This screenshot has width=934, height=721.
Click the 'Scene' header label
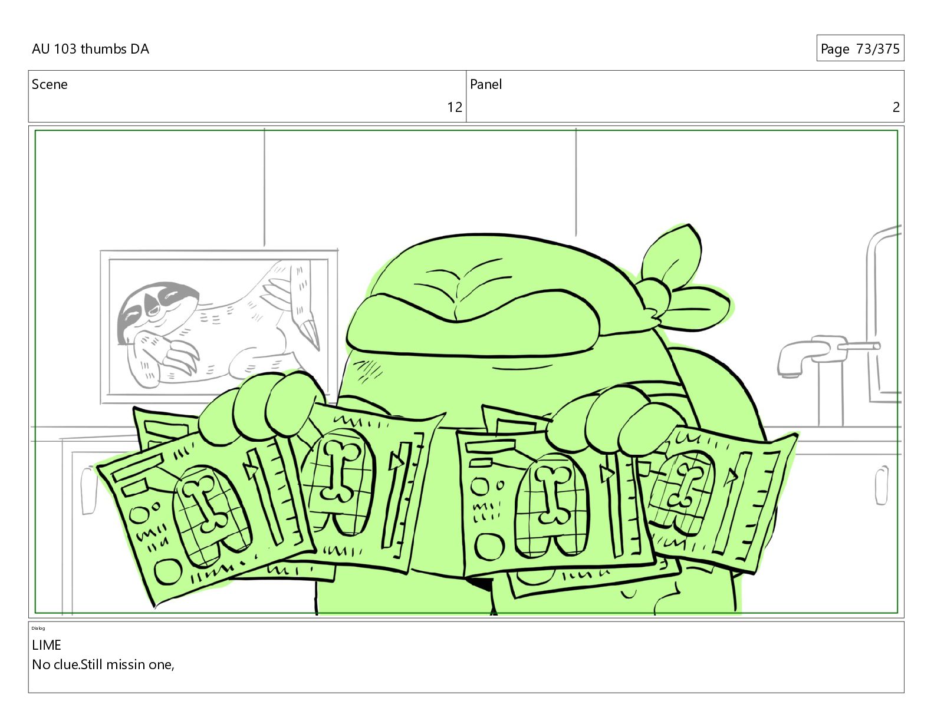pyautogui.click(x=50, y=84)
